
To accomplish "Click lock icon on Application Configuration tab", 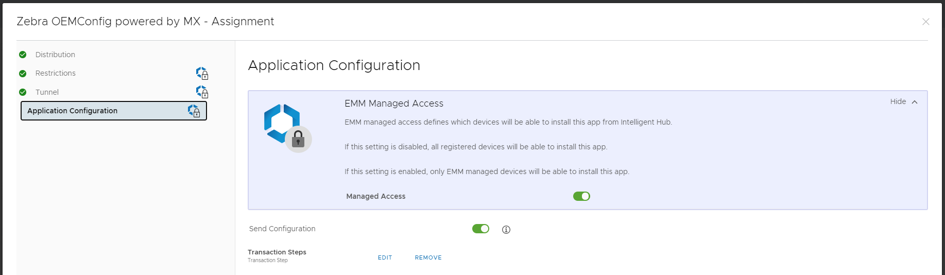I will [x=194, y=111].
